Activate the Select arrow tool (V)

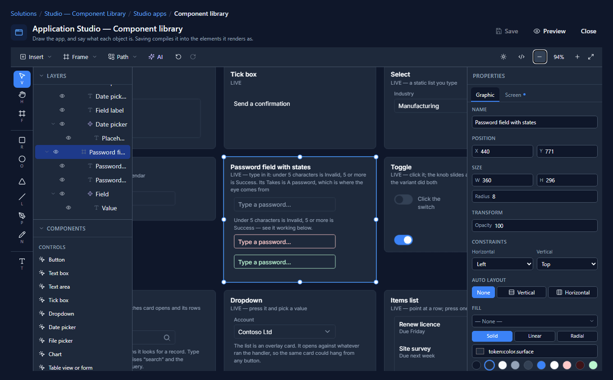coord(22,79)
